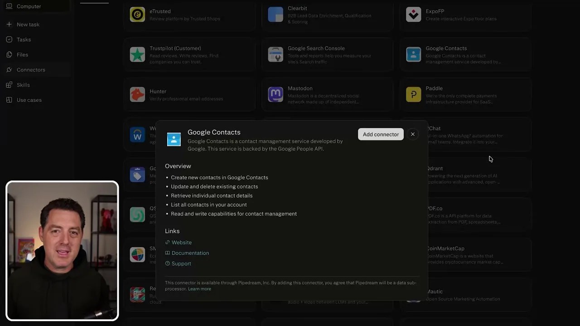Click the Clearbit connector icon

[275, 14]
